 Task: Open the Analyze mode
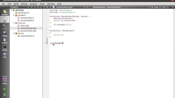pos(5,48)
